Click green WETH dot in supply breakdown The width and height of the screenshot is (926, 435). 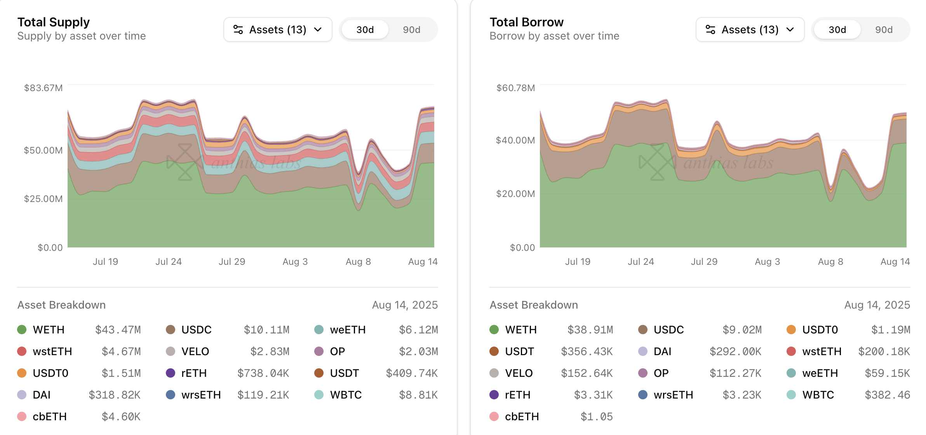tap(22, 330)
